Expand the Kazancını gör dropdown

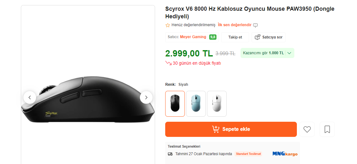[289, 53]
